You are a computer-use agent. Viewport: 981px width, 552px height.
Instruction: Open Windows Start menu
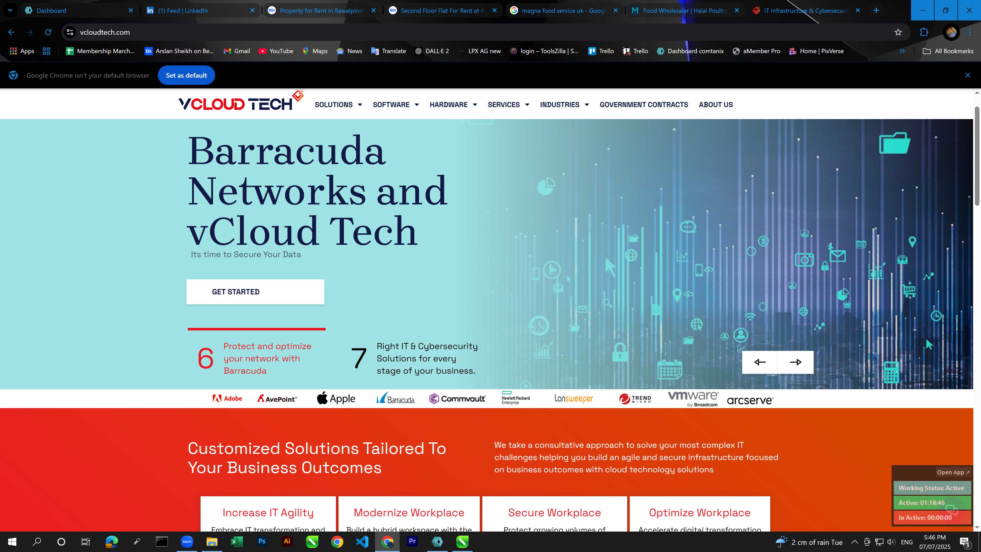click(12, 542)
